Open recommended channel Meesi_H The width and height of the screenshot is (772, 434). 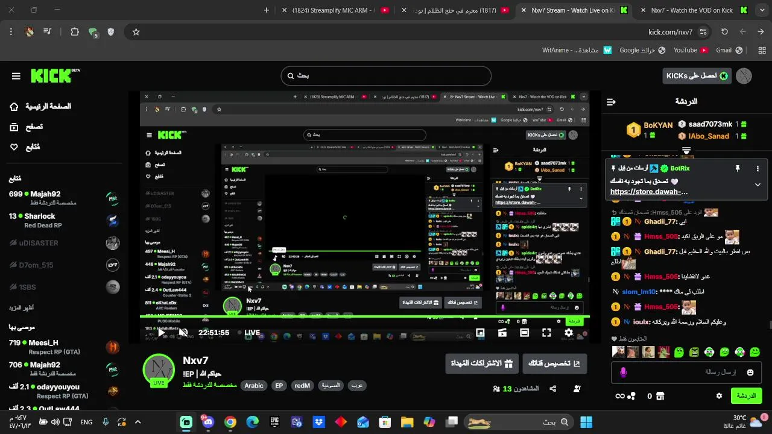(x=64, y=347)
